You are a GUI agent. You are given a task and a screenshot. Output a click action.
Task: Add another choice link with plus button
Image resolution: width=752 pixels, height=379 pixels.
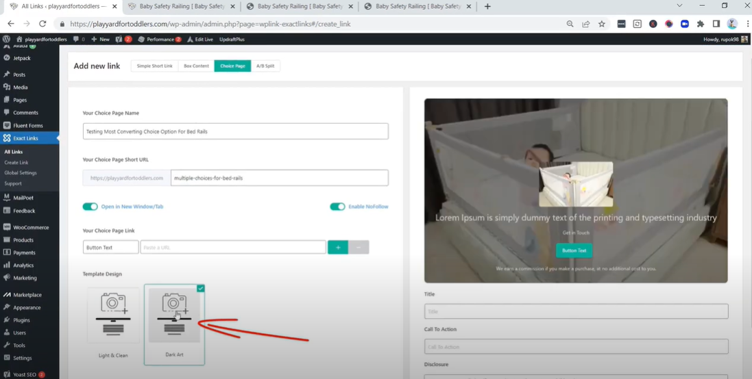tap(338, 248)
